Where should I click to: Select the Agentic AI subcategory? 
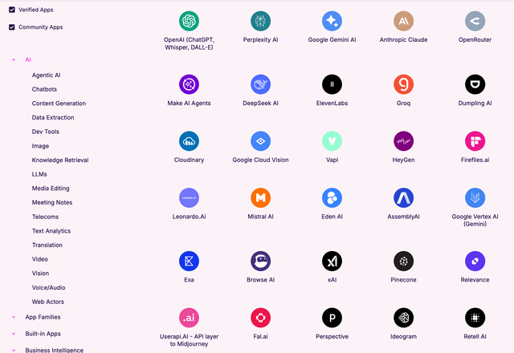coord(47,75)
